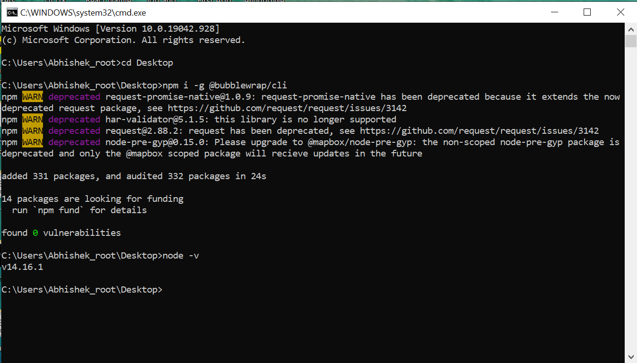Click the maximize button
The width and height of the screenshot is (637, 363).
[x=587, y=12]
